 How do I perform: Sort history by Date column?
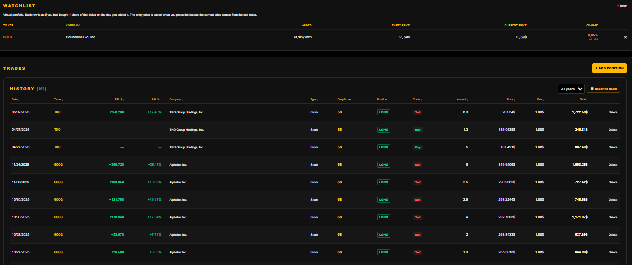click(x=16, y=99)
